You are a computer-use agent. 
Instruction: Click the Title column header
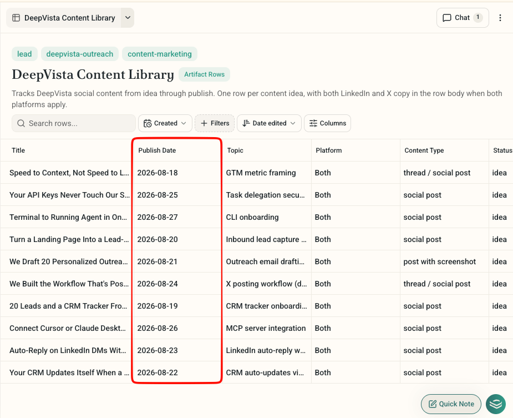(18, 150)
